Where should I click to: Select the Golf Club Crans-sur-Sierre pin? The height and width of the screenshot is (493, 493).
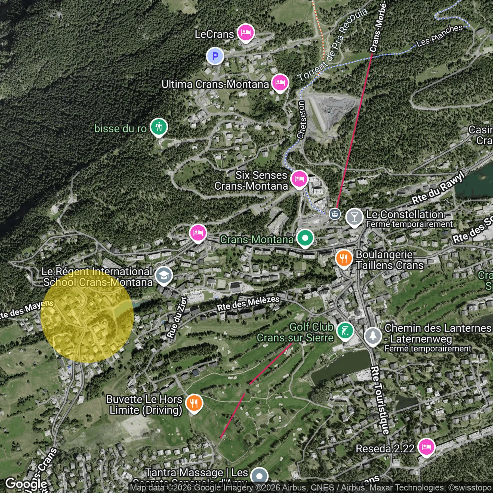(x=345, y=331)
